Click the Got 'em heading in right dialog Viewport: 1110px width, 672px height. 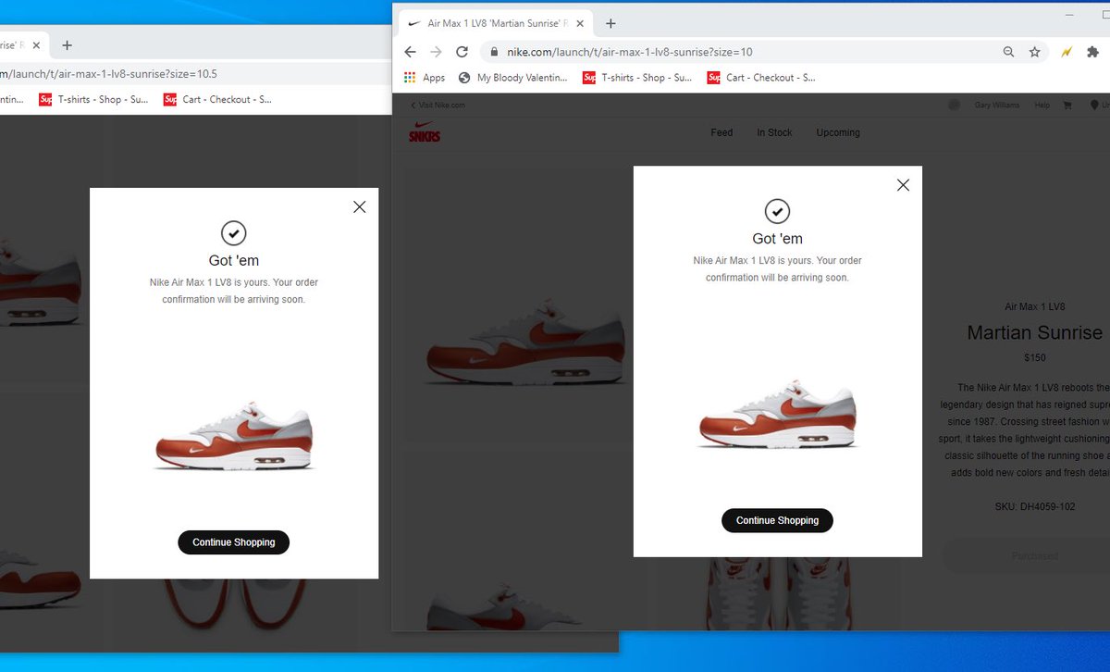[777, 239]
